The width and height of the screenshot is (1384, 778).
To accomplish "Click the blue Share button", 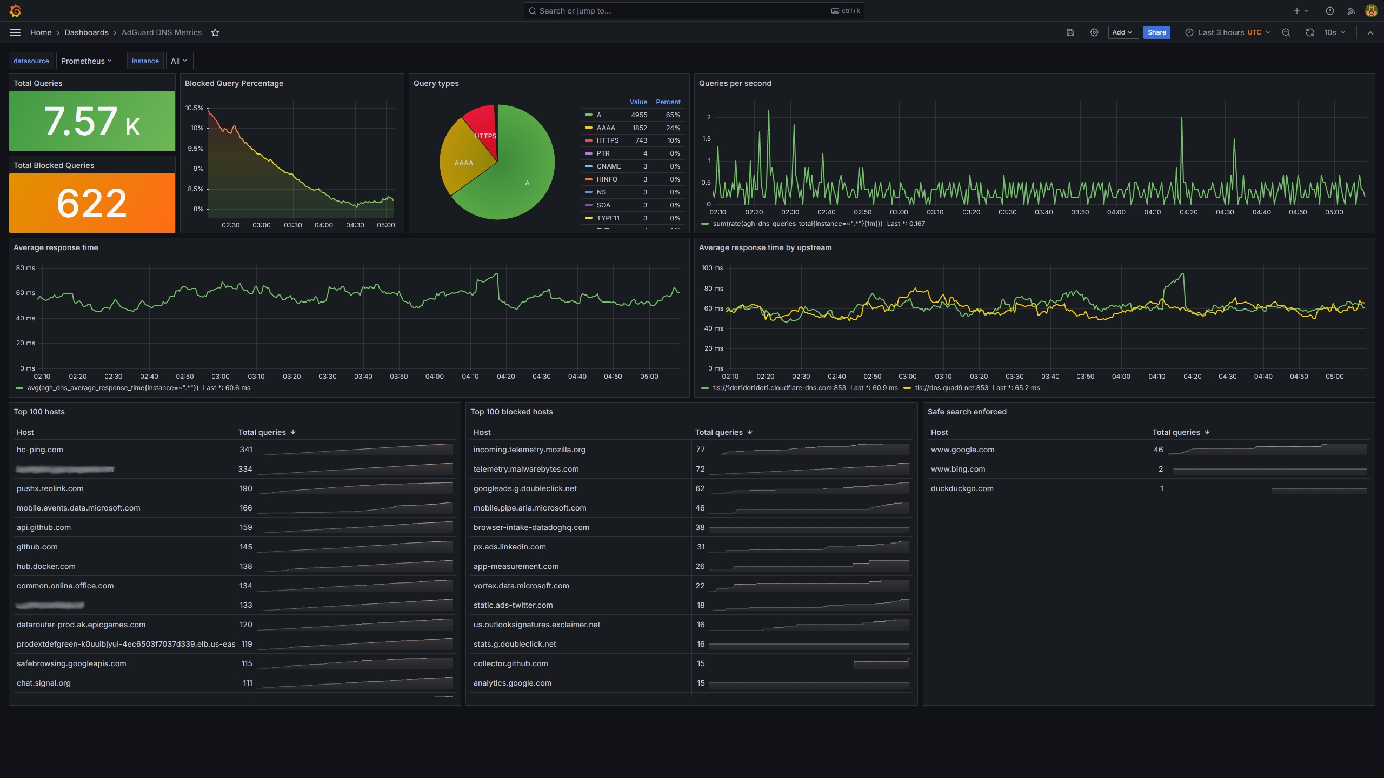I will [x=1156, y=32].
